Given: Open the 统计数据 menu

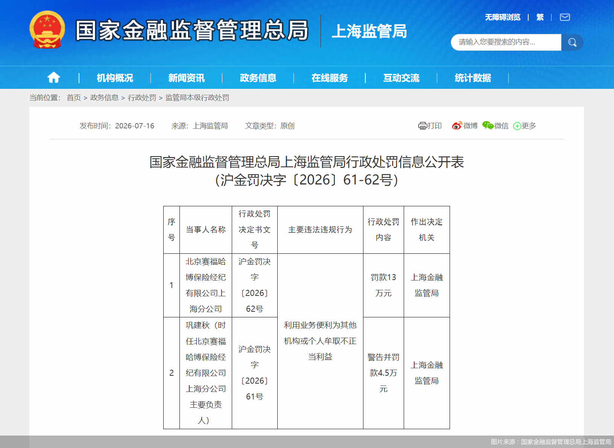Looking at the screenshot, I should [x=473, y=78].
